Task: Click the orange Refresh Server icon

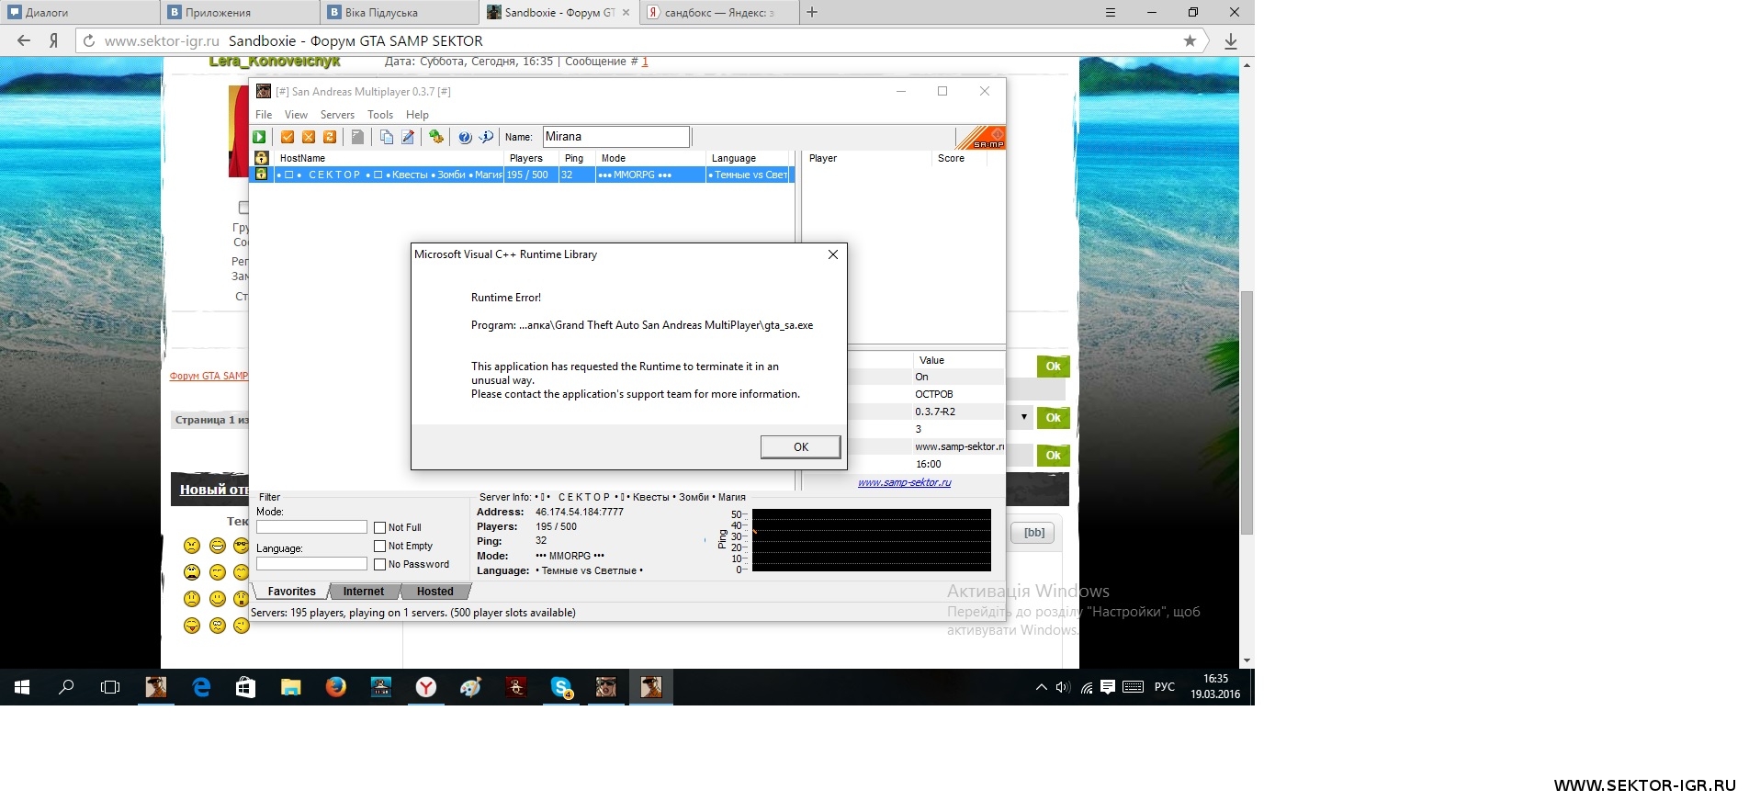Action: [330, 137]
